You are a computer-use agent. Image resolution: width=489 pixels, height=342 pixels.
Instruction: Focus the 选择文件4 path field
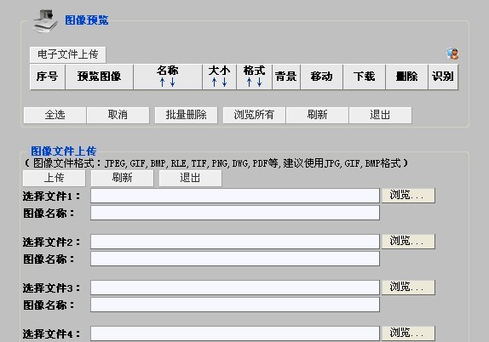coord(235,333)
